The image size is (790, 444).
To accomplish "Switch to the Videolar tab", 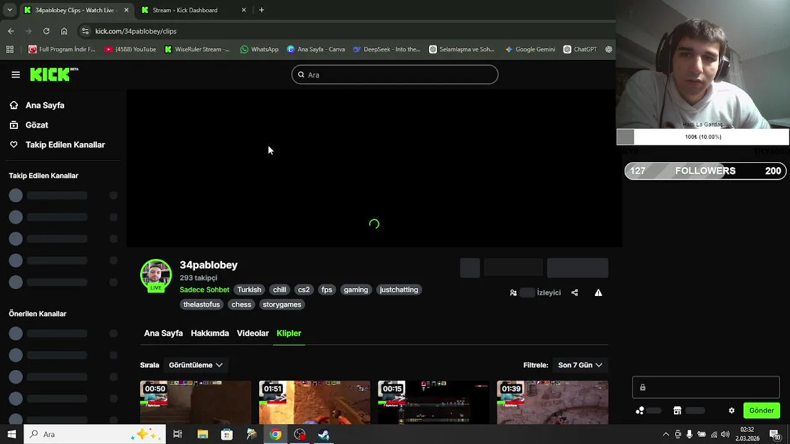I will point(253,333).
